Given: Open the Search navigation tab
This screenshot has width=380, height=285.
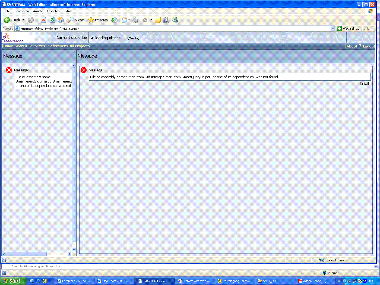Looking at the screenshot, I should 21,46.
